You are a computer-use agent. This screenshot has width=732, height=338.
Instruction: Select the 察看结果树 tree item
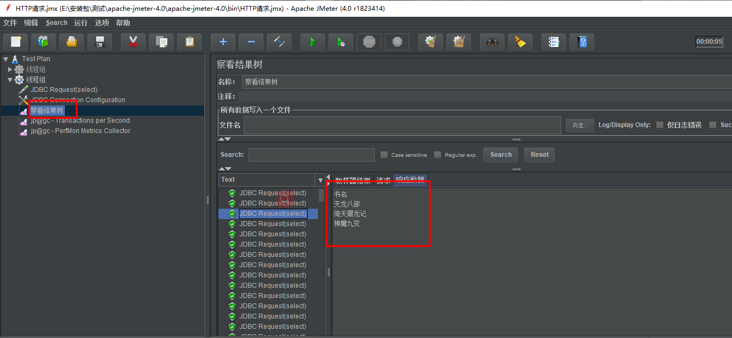pos(46,110)
